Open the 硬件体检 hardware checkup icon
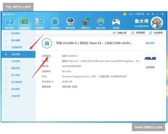The image size is (168, 134). pyautogui.click(x=9, y=23)
